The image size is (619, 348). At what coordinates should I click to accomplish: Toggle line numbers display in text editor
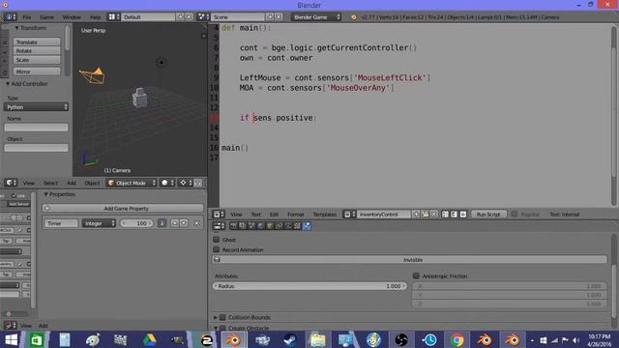(445, 215)
